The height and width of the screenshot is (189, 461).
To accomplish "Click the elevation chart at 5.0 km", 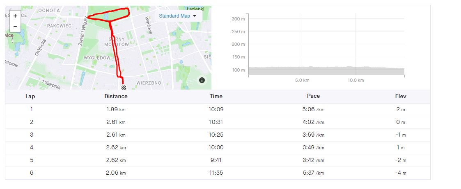I will tap(302, 70).
